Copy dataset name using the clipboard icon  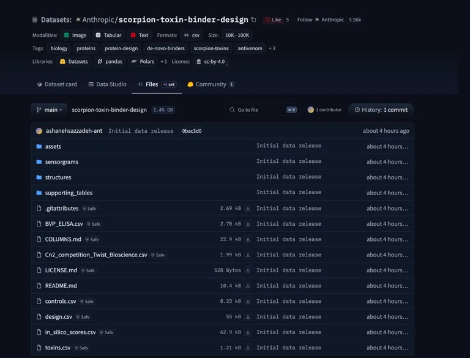click(253, 20)
